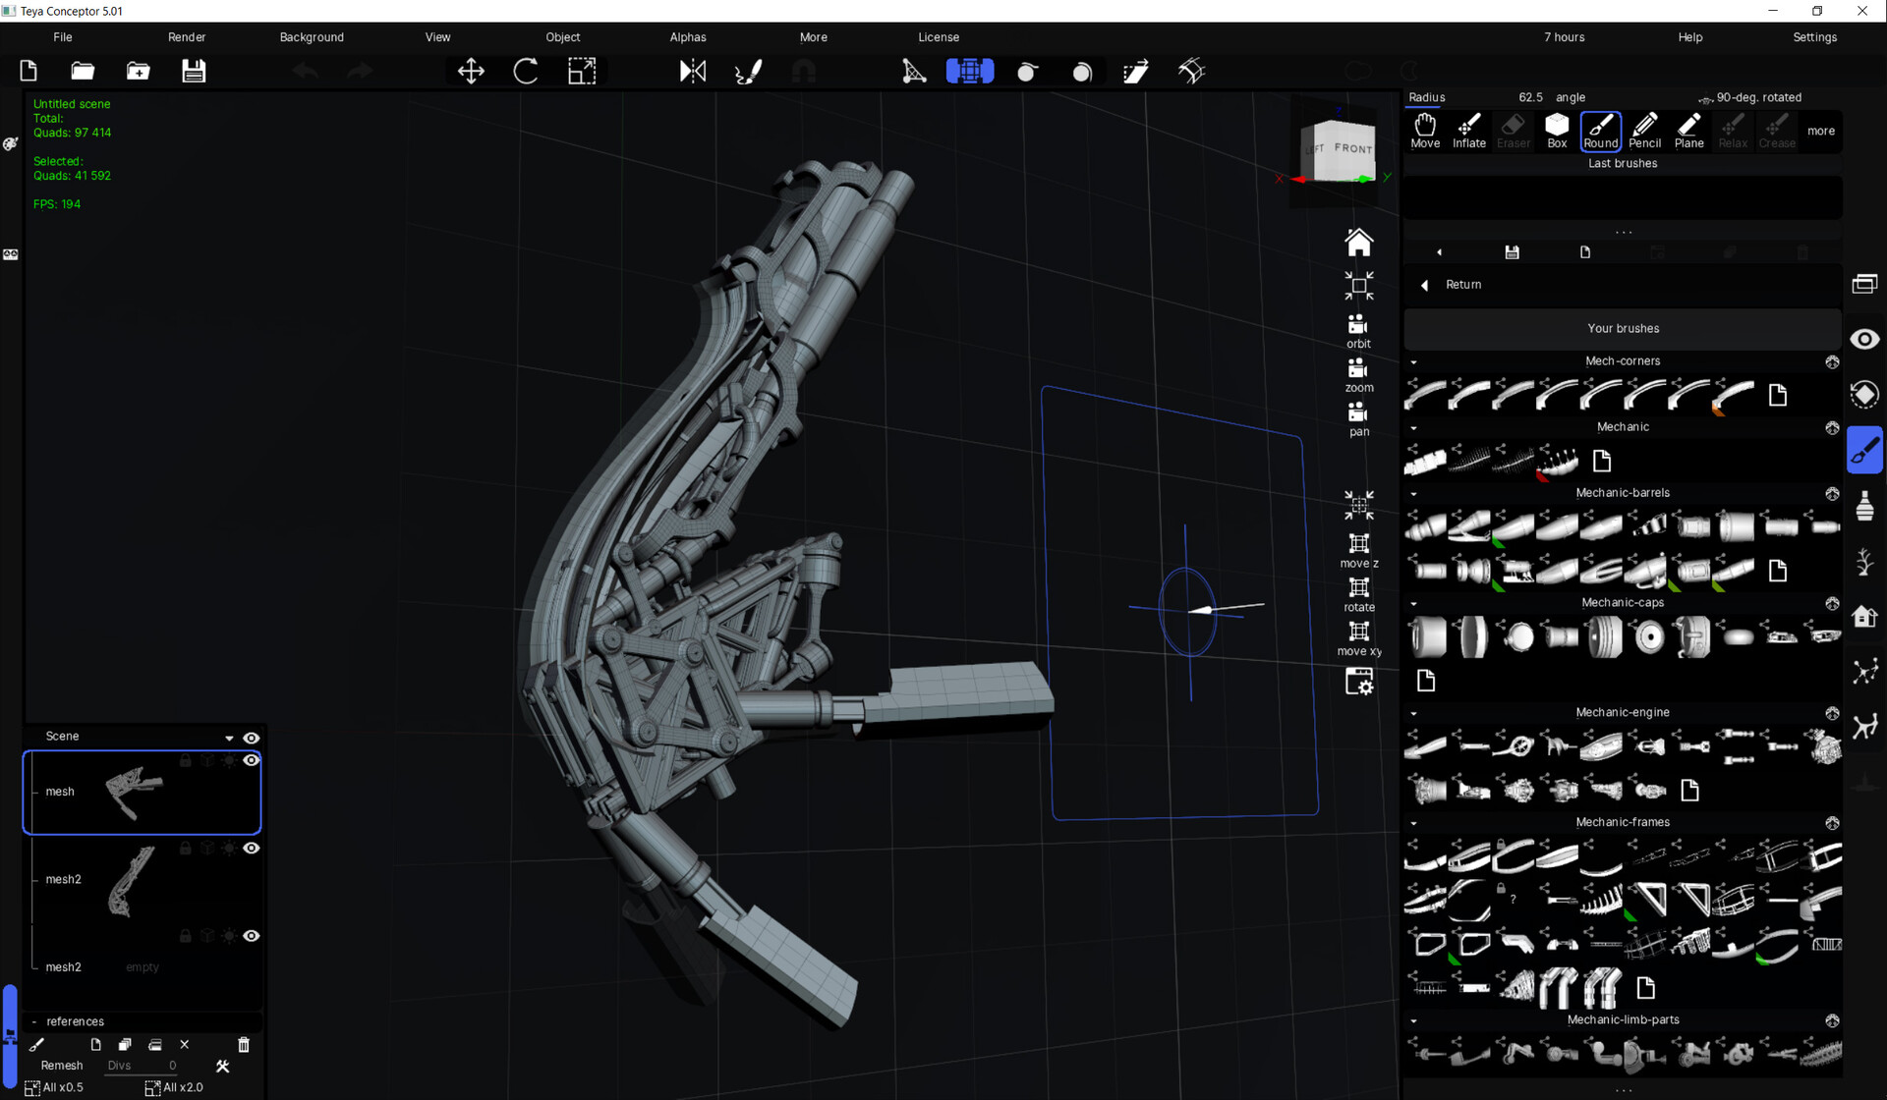The width and height of the screenshot is (1887, 1100).
Task: Toggle Scene panel eye icon
Action: point(252,738)
